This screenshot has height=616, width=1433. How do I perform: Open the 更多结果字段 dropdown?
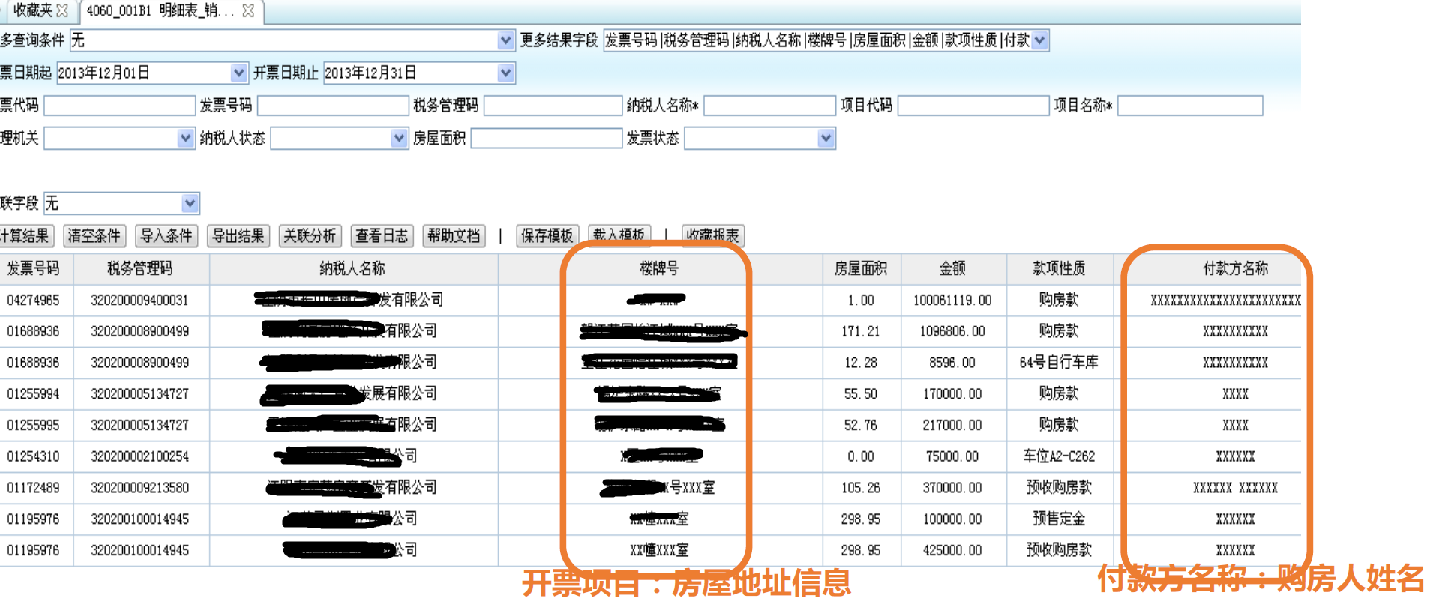point(1039,40)
